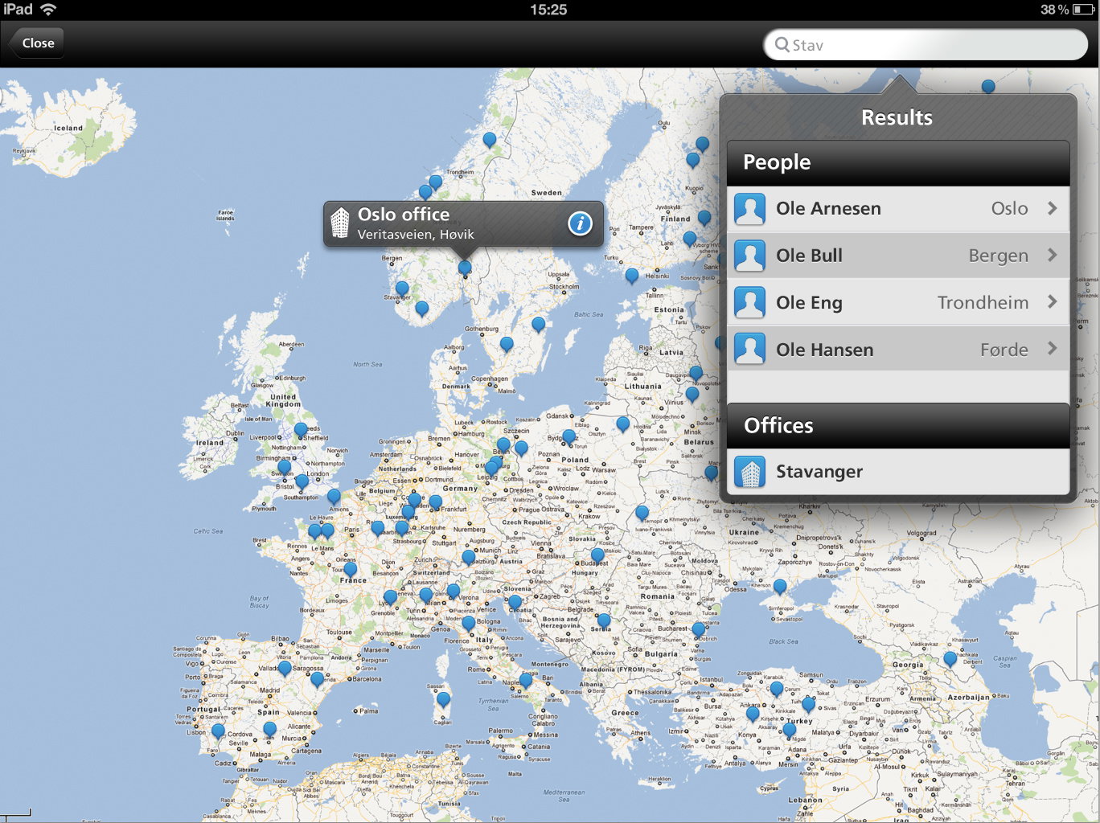Tap the magnifier icon in search field
This screenshot has width=1100, height=823.
click(782, 45)
